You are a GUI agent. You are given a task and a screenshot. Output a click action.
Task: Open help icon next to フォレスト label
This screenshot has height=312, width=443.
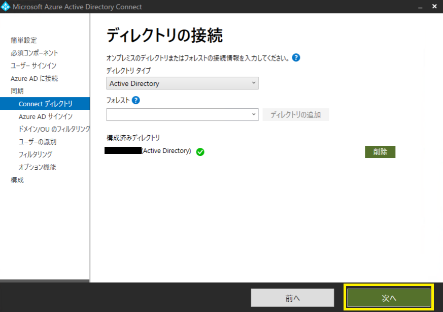tap(136, 100)
